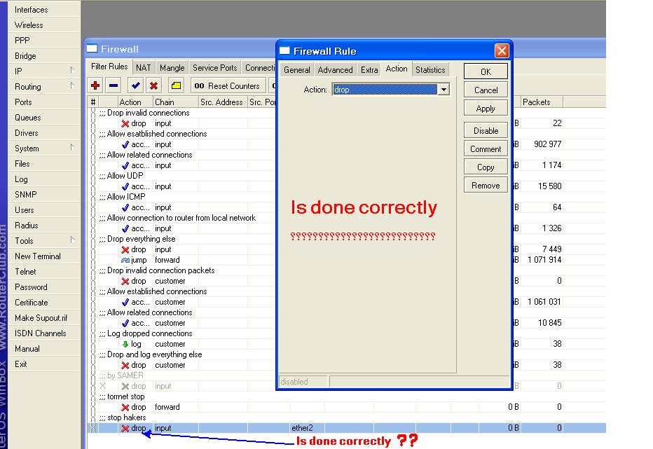Click Disable button in rule dialog
653x449 pixels.
(x=486, y=131)
